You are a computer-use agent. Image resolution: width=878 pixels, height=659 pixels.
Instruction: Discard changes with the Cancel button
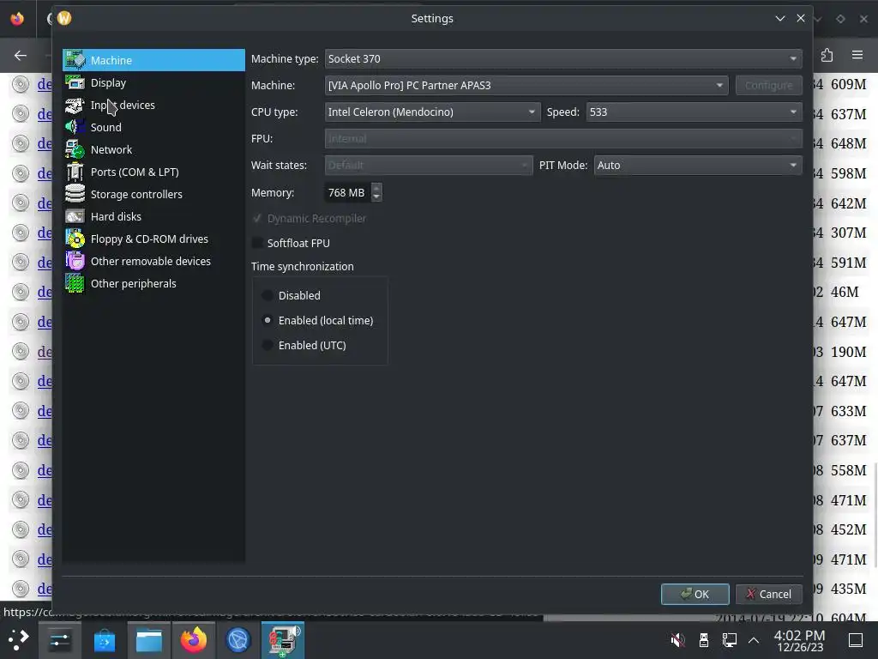[x=769, y=594]
